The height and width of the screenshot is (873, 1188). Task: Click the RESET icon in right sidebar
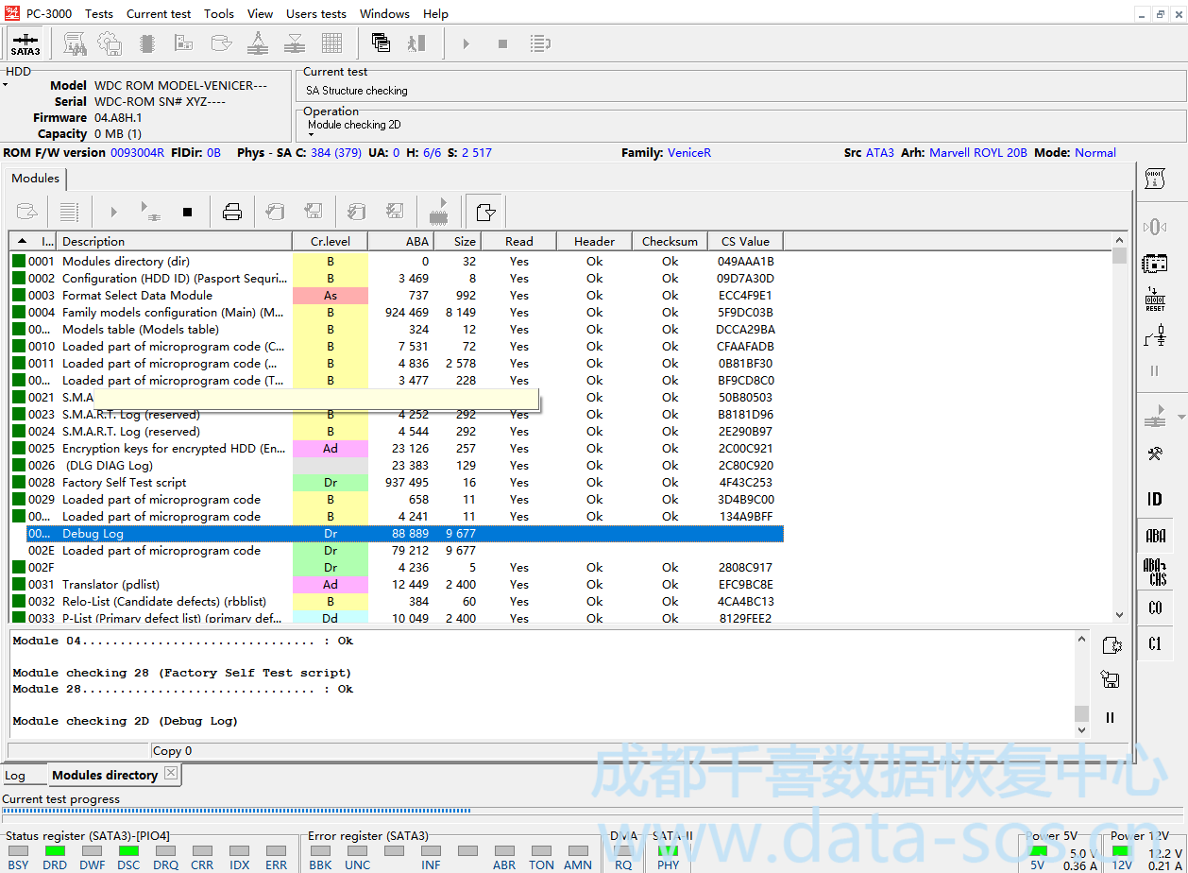click(x=1155, y=300)
